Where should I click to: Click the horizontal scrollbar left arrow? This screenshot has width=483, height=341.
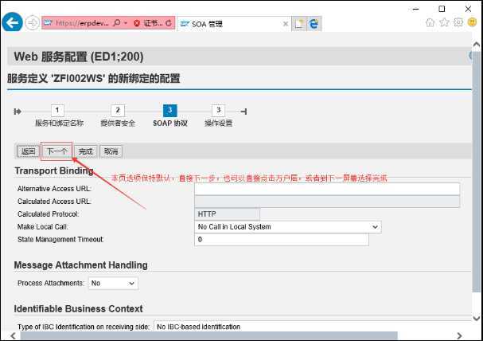coord(13,335)
